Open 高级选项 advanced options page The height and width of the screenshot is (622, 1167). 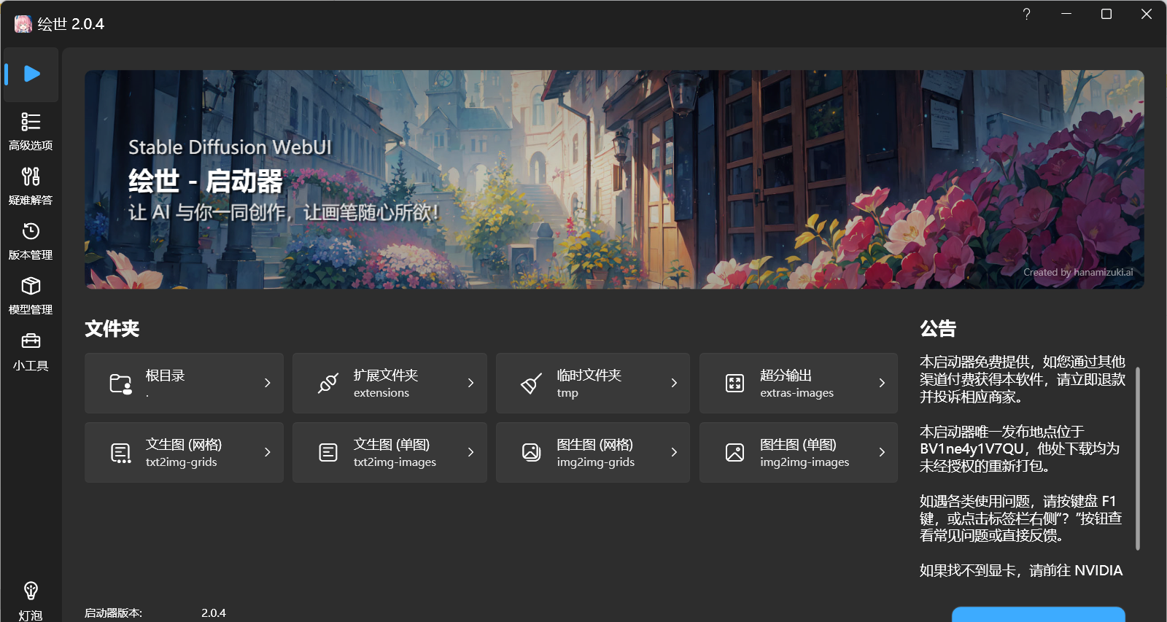[x=31, y=131]
